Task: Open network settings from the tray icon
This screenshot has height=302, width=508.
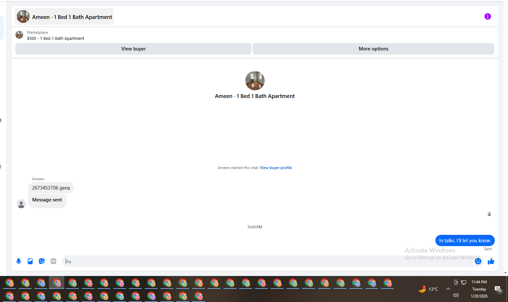Action: point(464,282)
